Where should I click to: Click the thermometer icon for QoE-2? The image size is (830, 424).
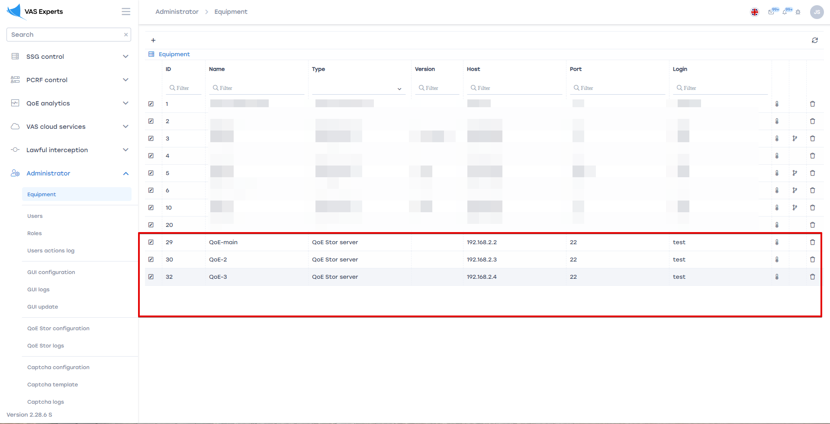pyautogui.click(x=777, y=259)
